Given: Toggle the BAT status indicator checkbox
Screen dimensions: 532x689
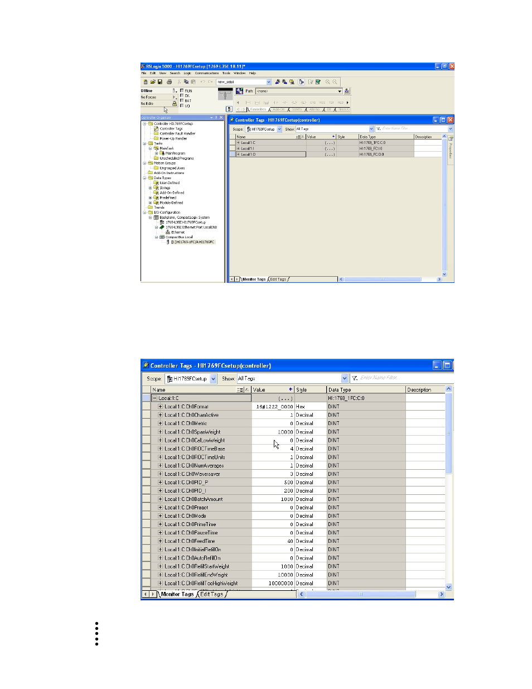Looking at the screenshot, I should pos(182,101).
